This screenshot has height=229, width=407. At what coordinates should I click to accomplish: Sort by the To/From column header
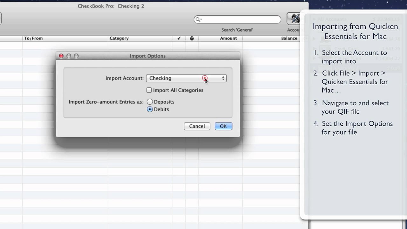[65, 38]
